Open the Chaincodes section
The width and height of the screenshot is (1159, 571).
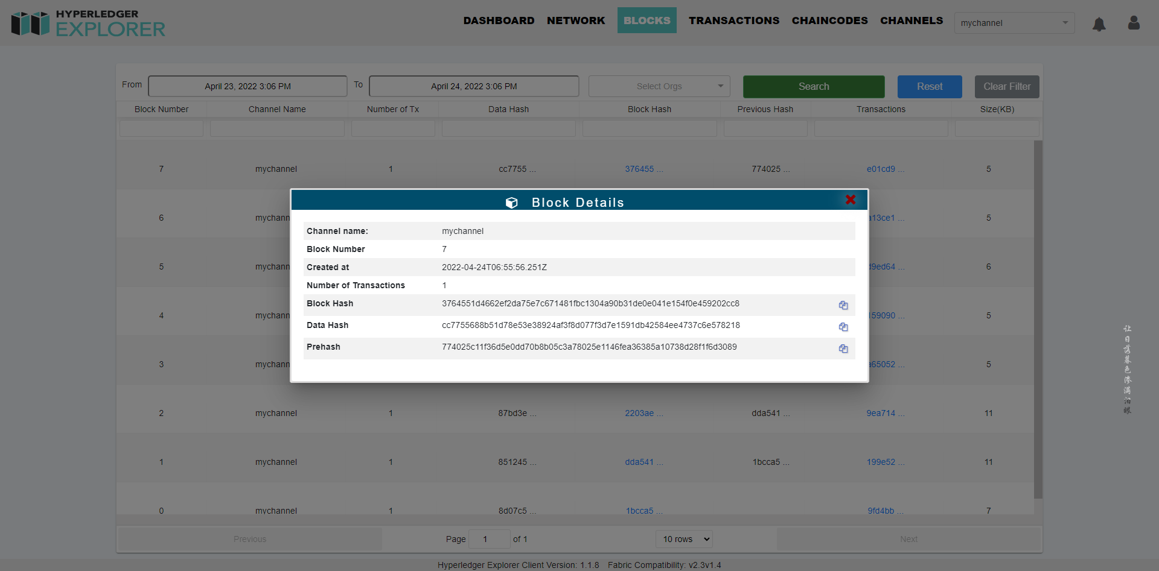coord(829,21)
